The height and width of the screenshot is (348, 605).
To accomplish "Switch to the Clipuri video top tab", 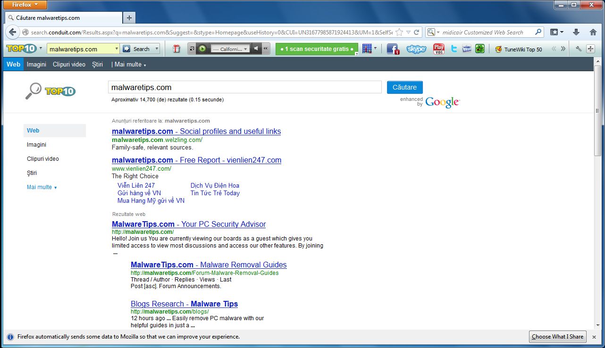I will 69,64.
